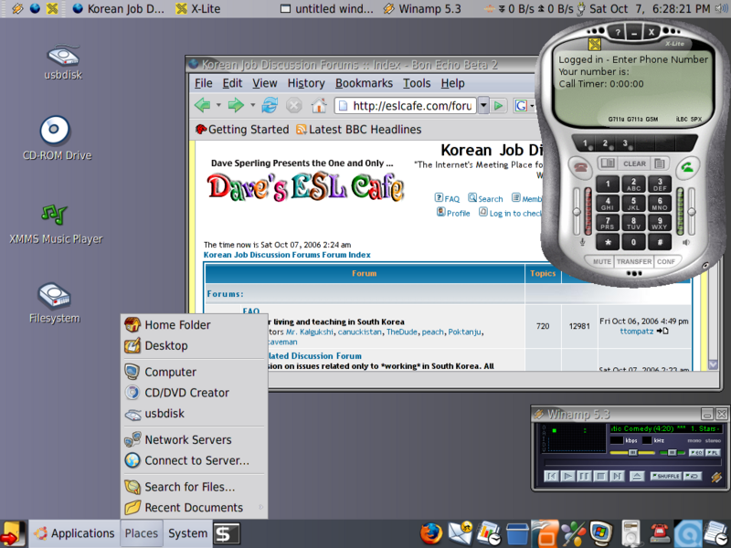The height and width of the screenshot is (548, 731).
Task: Tap the star key on X-Lite keypad
Action: coord(608,242)
